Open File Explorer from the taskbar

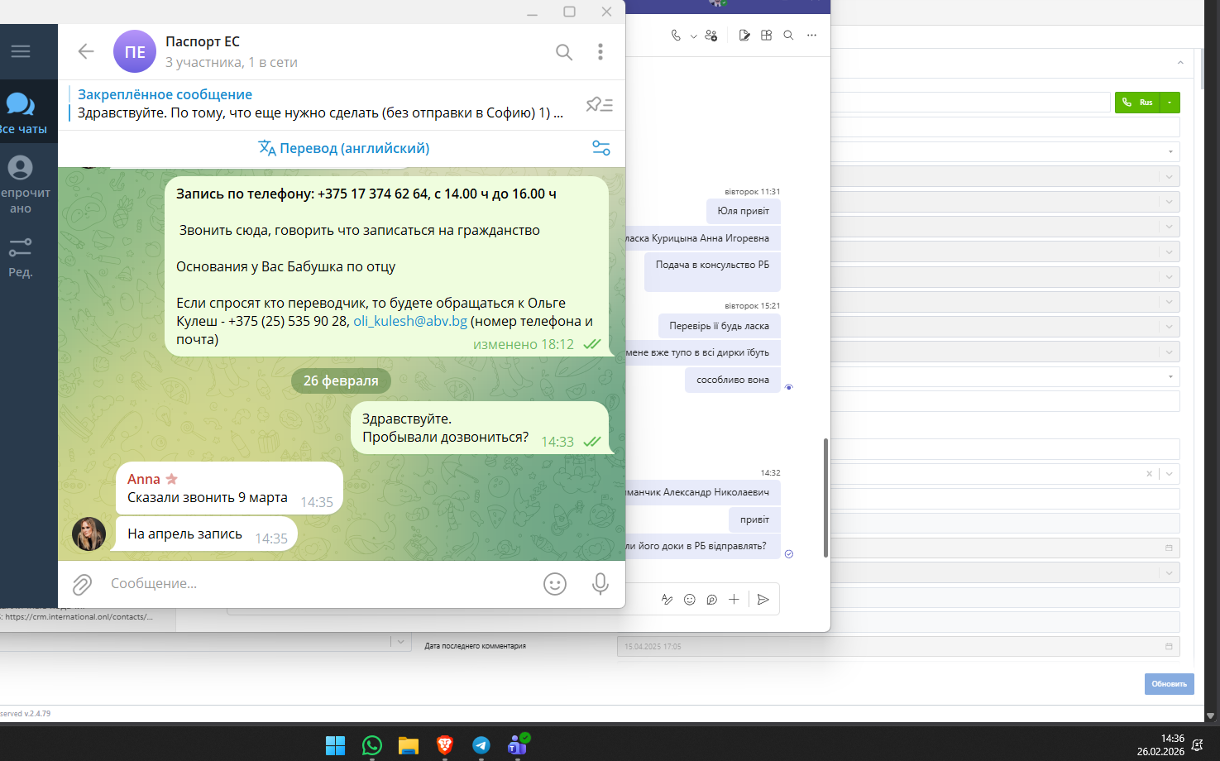[x=409, y=745]
